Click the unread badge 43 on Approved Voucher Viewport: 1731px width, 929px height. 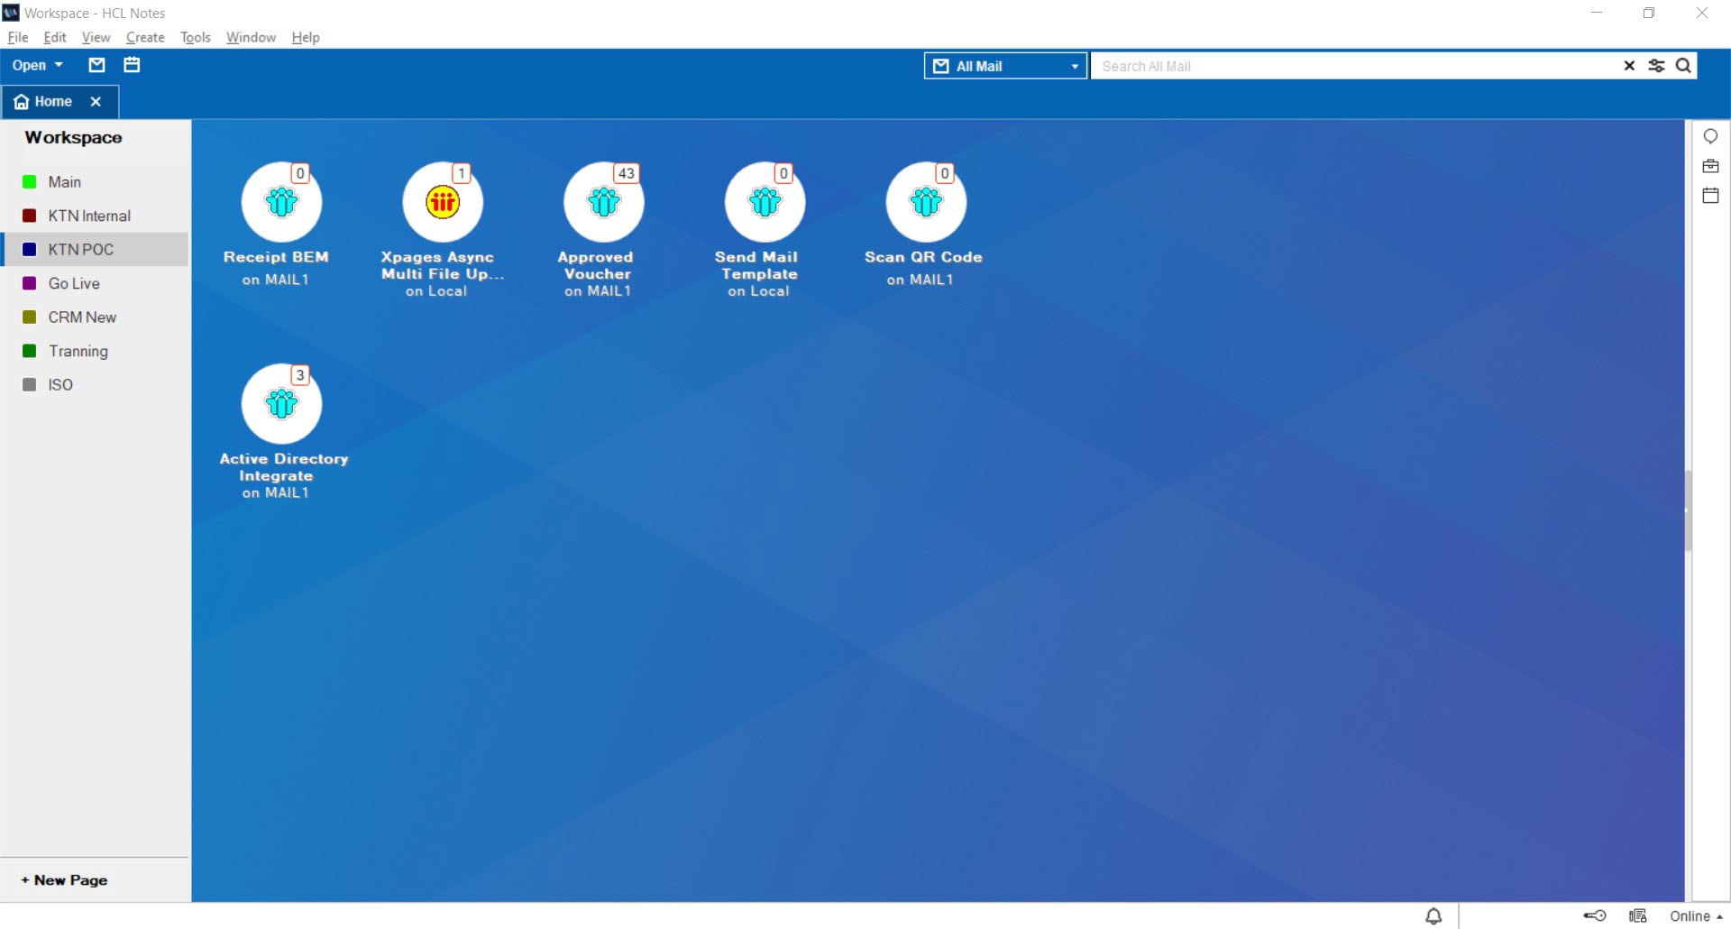626,173
